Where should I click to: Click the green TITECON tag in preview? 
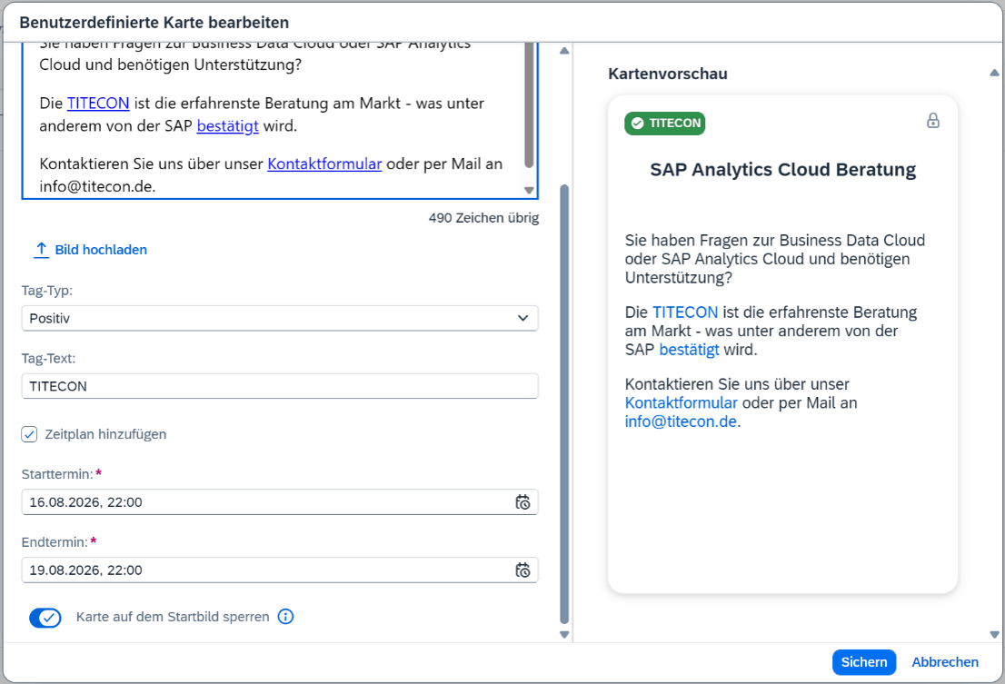[x=664, y=123]
